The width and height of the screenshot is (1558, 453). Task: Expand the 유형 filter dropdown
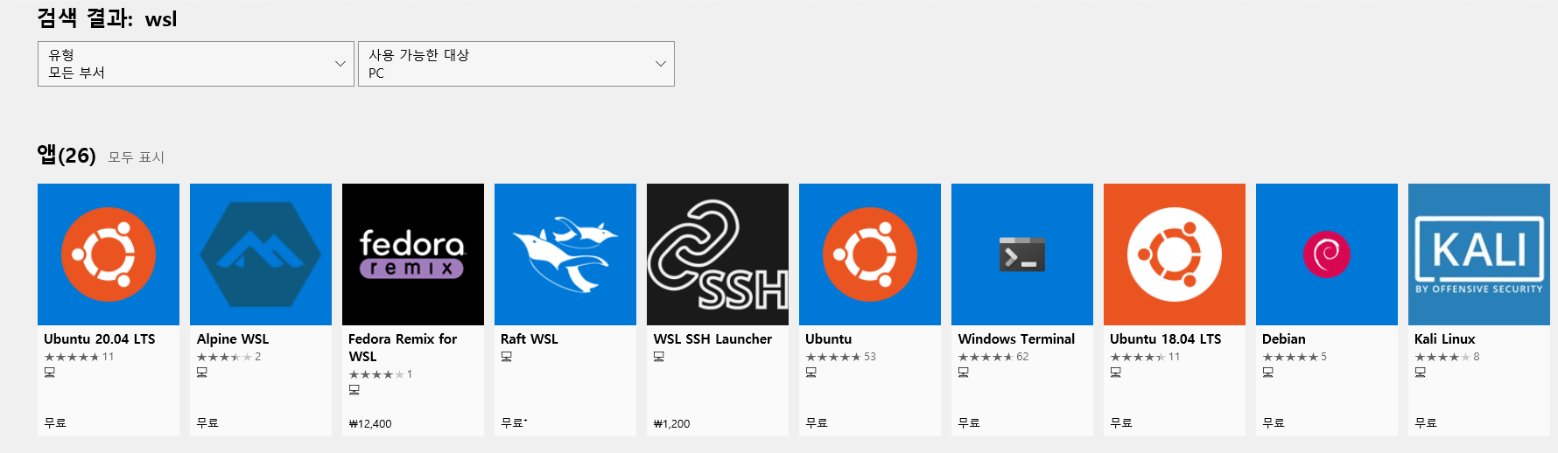pos(196,64)
